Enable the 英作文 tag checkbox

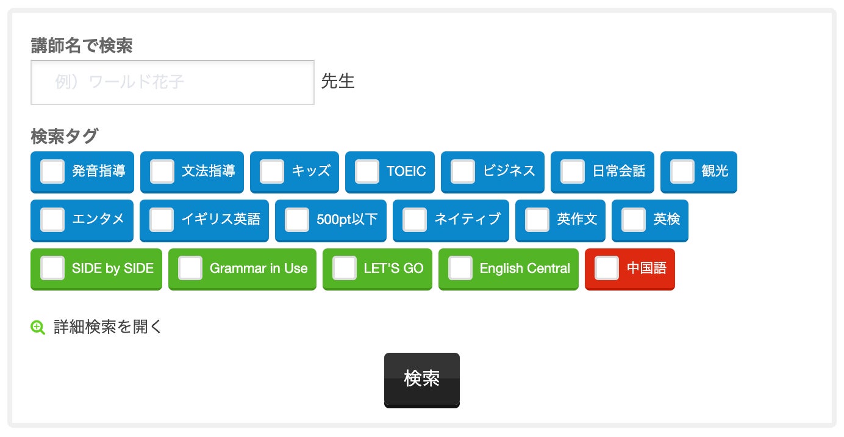pyautogui.click(x=537, y=220)
